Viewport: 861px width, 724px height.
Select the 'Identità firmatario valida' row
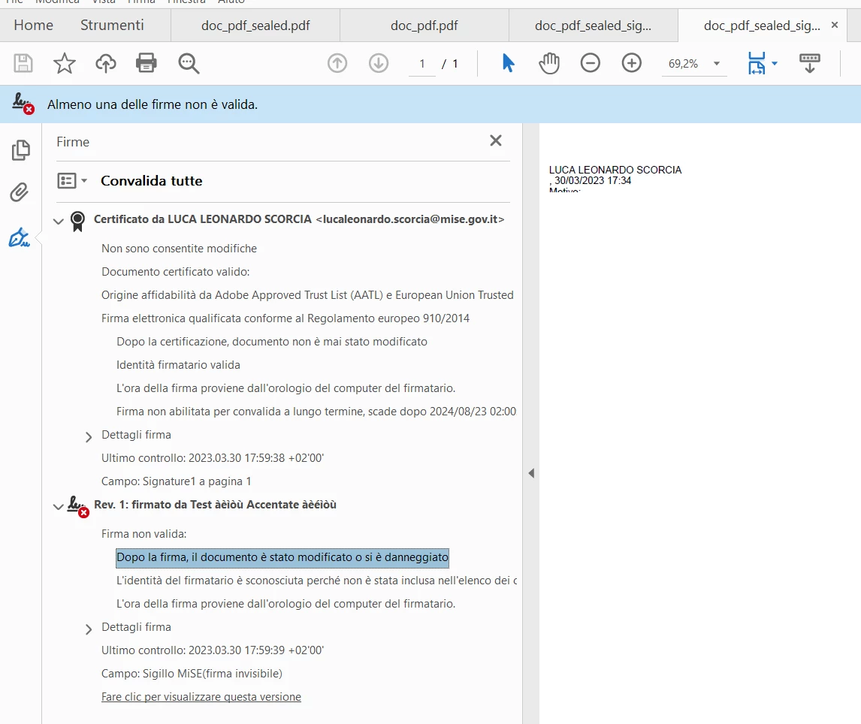178,365
